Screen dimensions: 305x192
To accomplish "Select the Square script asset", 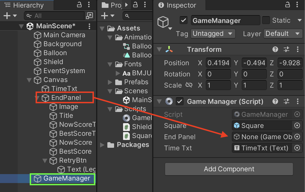I will tap(137, 136).
